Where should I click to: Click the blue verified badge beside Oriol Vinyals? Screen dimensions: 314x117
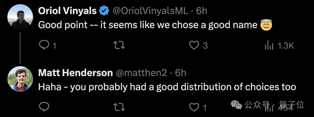click(104, 11)
